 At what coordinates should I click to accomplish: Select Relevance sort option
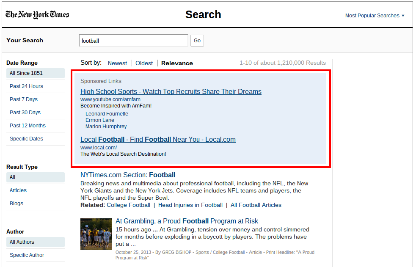click(177, 63)
